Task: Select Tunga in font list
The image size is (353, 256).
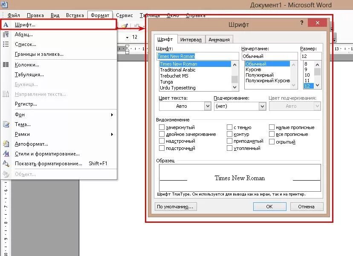Action: click(195, 82)
